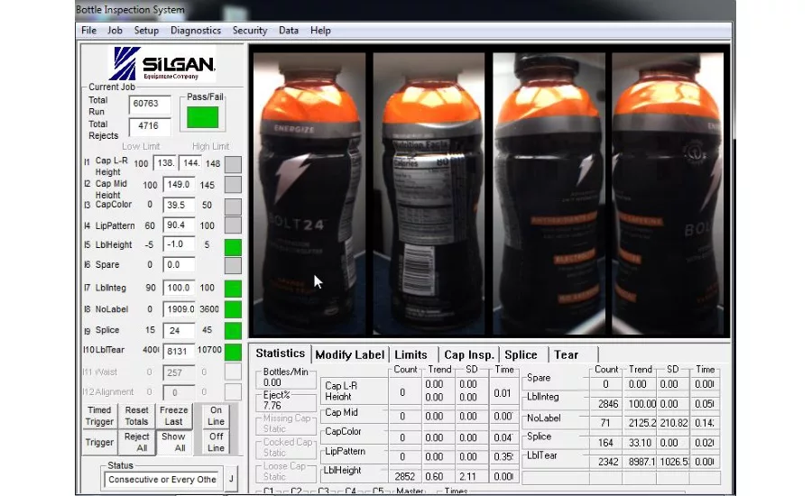The image size is (812, 496).
Task: Click the Missing Cap Static box
Action: (286, 424)
